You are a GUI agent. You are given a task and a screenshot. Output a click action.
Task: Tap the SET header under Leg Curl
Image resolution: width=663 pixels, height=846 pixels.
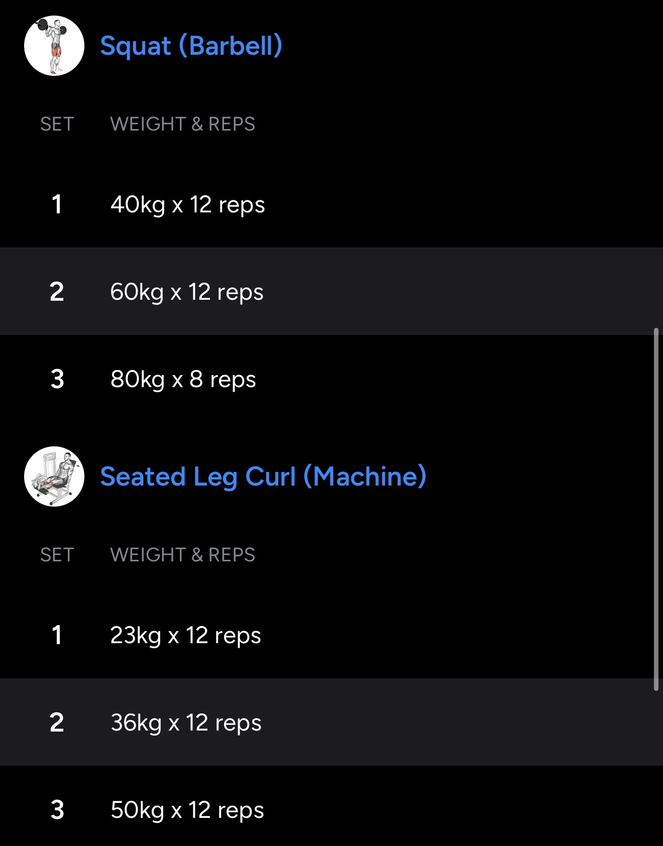[x=57, y=555]
